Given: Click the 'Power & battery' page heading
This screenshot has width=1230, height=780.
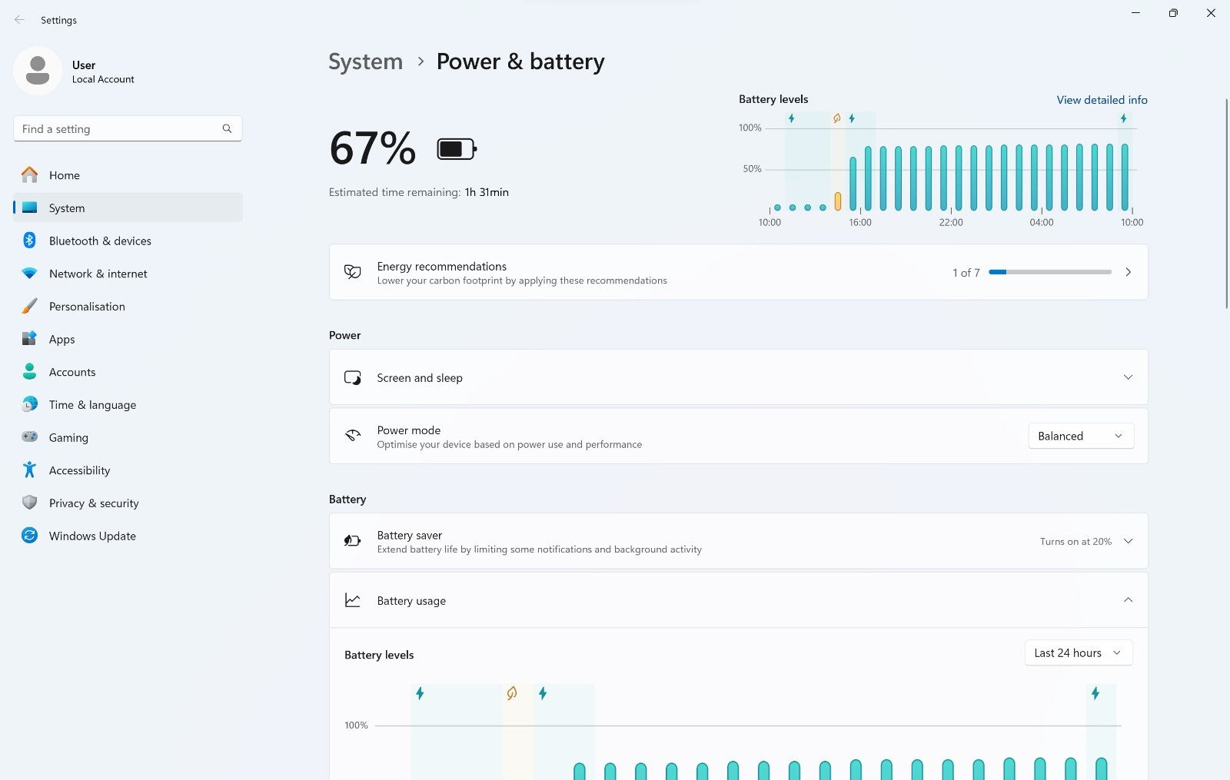Looking at the screenshot, I should pyautogui.click(x=520, y=61).
